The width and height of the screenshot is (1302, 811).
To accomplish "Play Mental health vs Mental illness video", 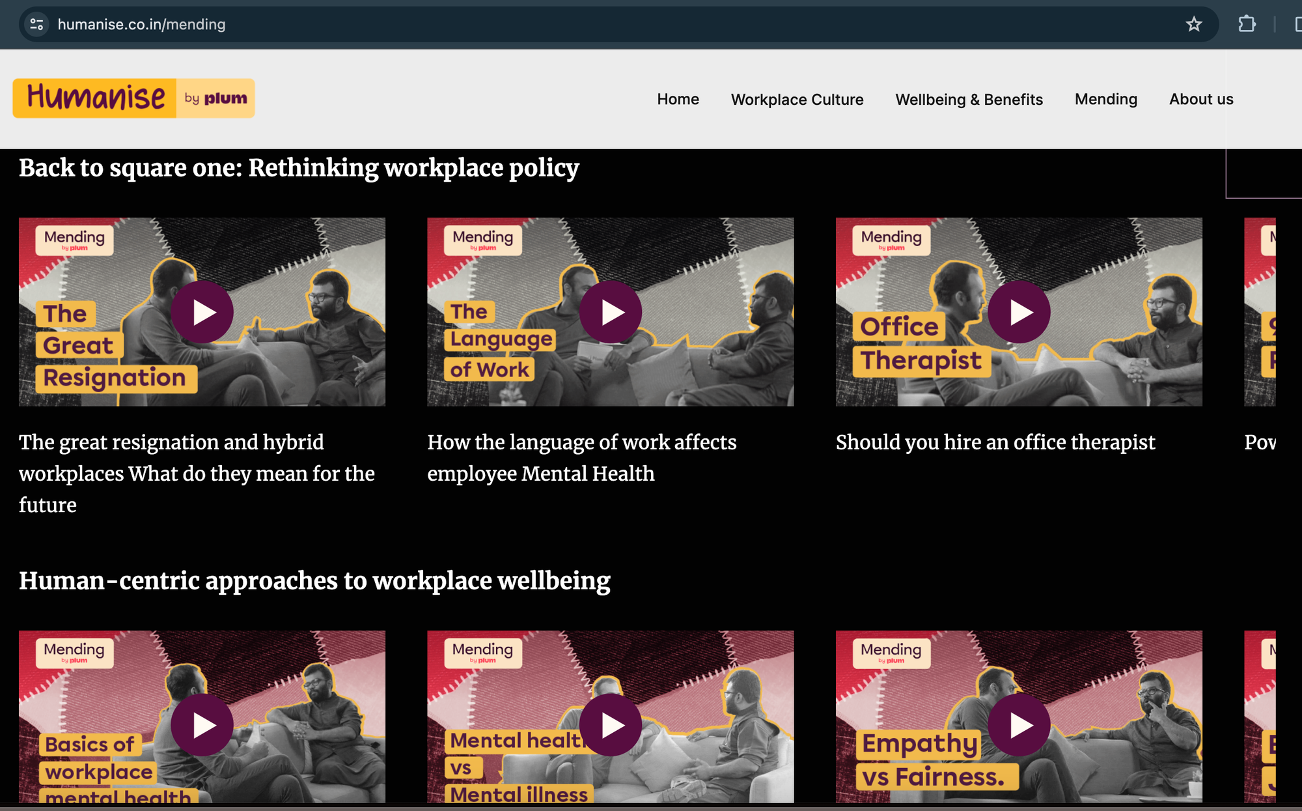I will coord(611,724).
